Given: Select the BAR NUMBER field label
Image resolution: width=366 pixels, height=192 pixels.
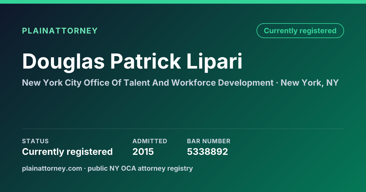Looking at the screenshot, I should pos(209,141).
